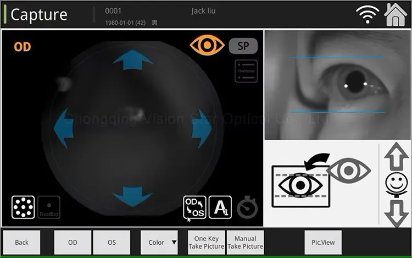This screenshot has height=258, width=412.
Task: Toggle the SP mode button
Action: pos(243,46)
